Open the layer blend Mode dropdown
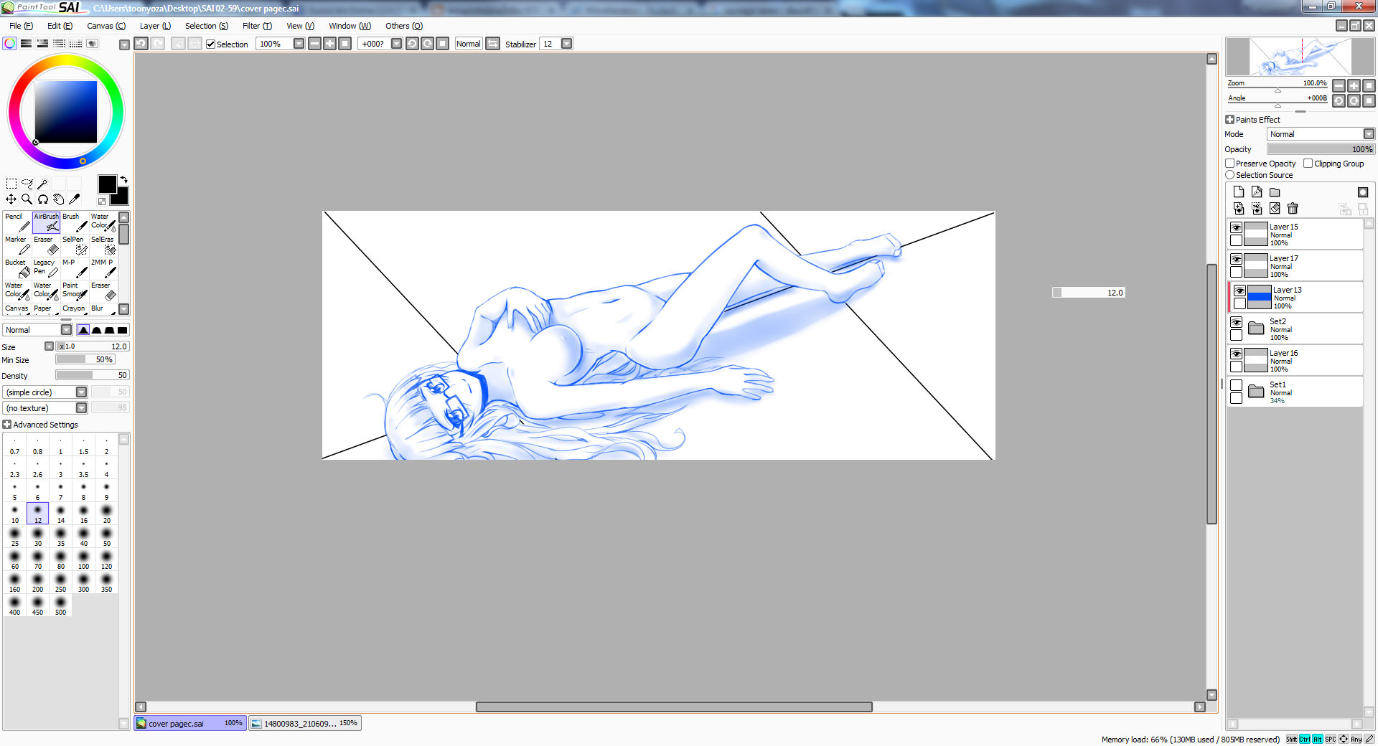1378x746 pixels. pos(1369,134)
